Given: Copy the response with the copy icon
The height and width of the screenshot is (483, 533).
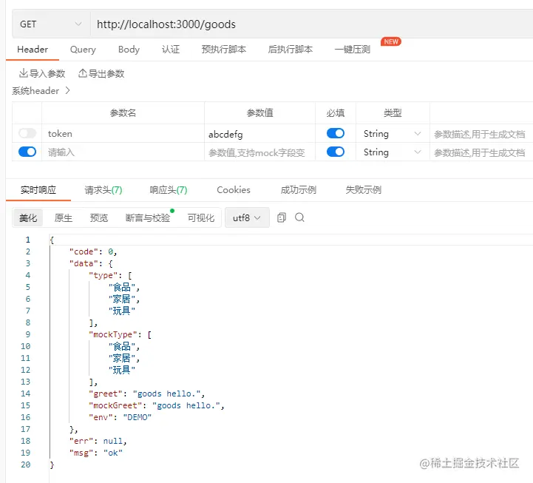Looking at the screenshot, I should click(282, 217).
